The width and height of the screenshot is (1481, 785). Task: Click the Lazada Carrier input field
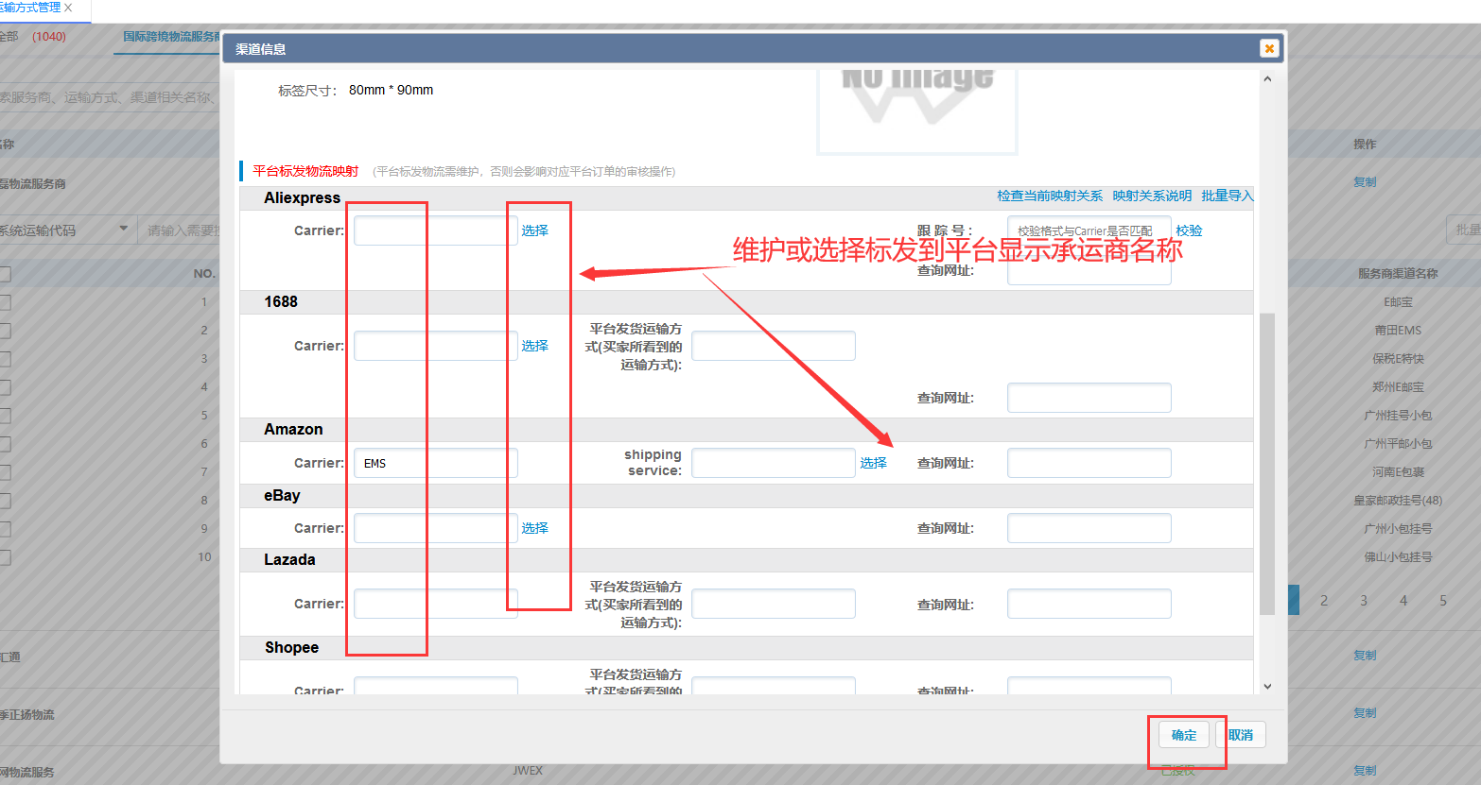tap(435, 604)
